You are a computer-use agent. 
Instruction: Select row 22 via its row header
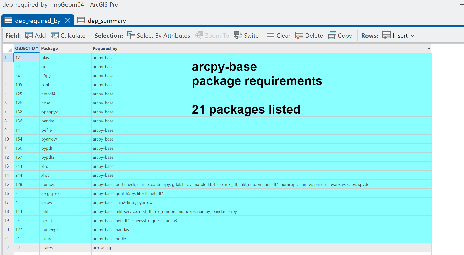[x=8, y=248]
